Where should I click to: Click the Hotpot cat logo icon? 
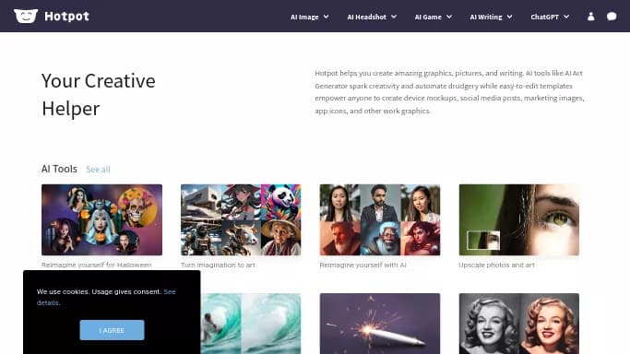coord(26,16)
